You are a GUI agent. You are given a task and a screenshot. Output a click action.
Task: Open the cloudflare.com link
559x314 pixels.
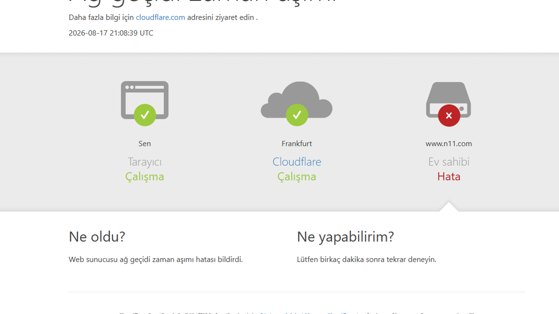click(x=160, y=17)
